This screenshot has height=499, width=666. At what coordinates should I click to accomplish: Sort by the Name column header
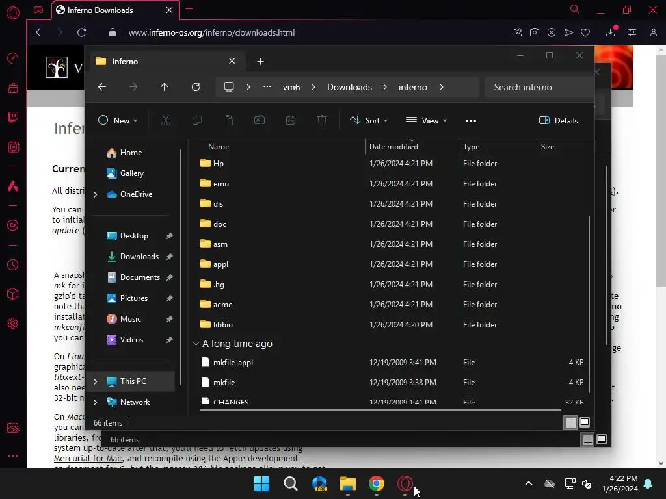click(219, 147)
